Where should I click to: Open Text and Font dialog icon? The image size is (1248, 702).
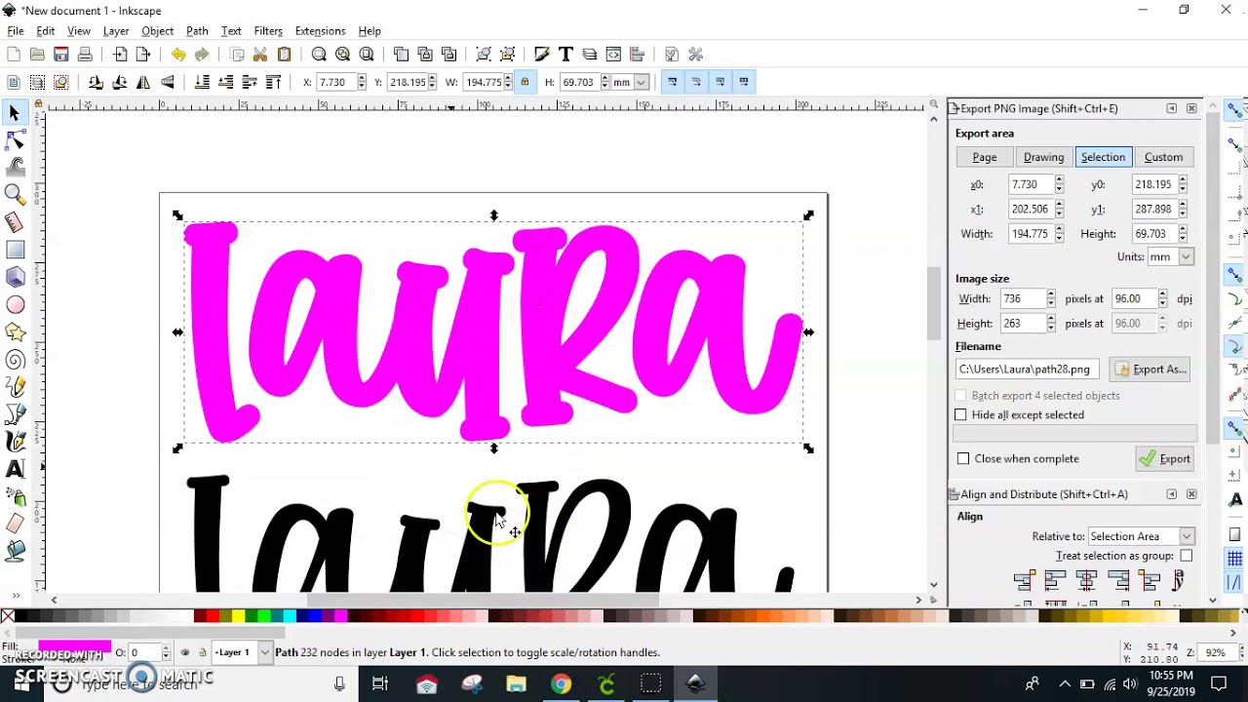click(x=565, y=55)
